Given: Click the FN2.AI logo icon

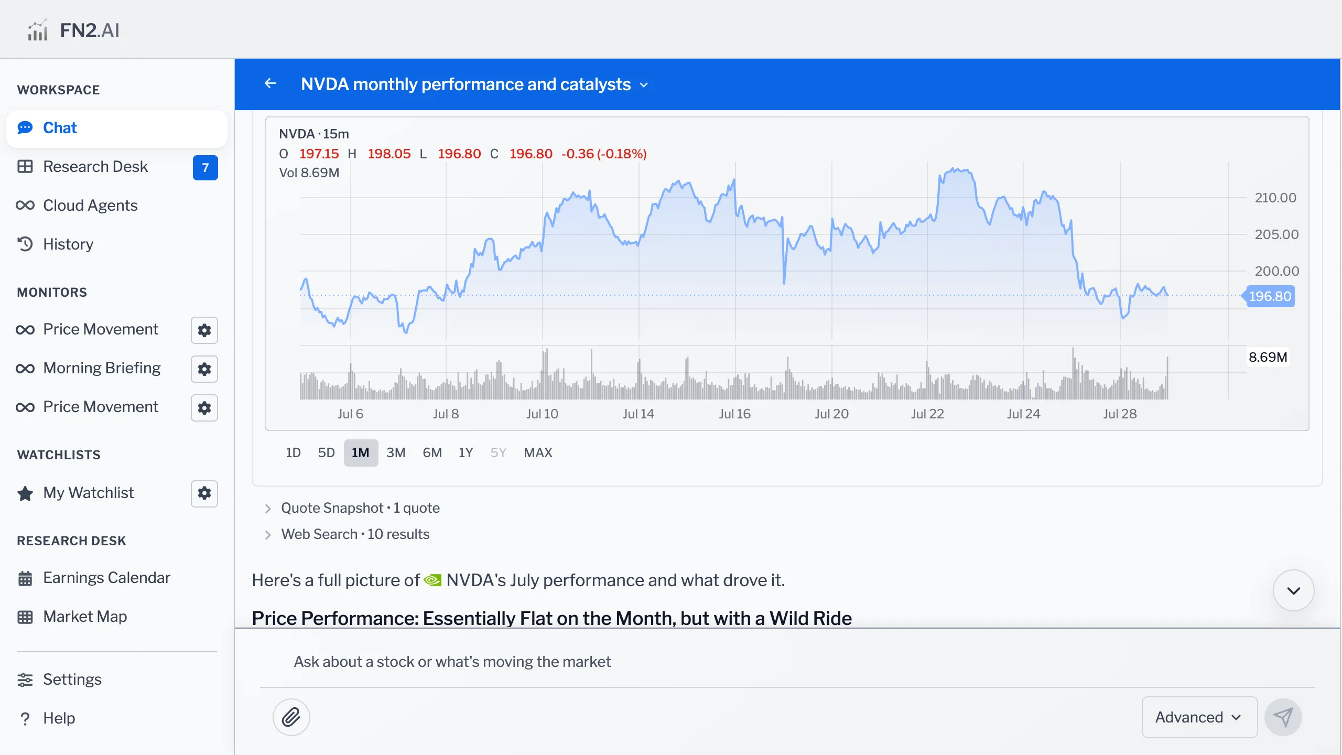Looking at the screenshot, I should coord(37,30).
